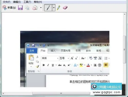Click the horizontal scrollbar left arrow
Screen dimensions: 128x97
(x=3, y=93)
